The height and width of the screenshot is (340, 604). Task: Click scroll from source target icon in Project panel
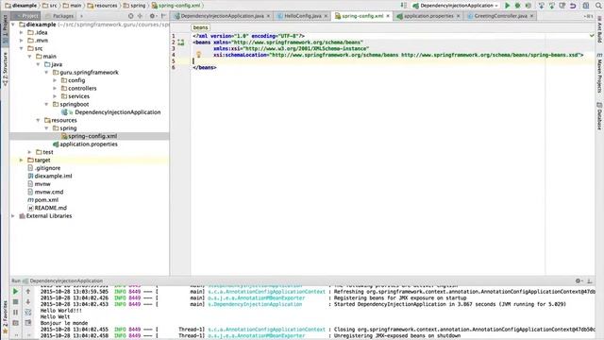[130, 16]
